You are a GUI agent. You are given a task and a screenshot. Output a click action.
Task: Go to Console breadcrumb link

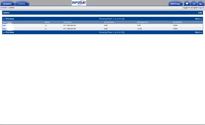point(3,8)
